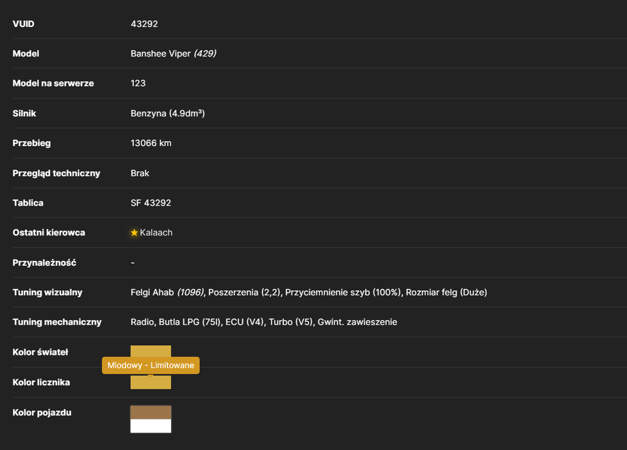Click the brown Kolor pojazdu swatch
The width and height of the screenshot is (627, 450).
(x=150, y=412)
